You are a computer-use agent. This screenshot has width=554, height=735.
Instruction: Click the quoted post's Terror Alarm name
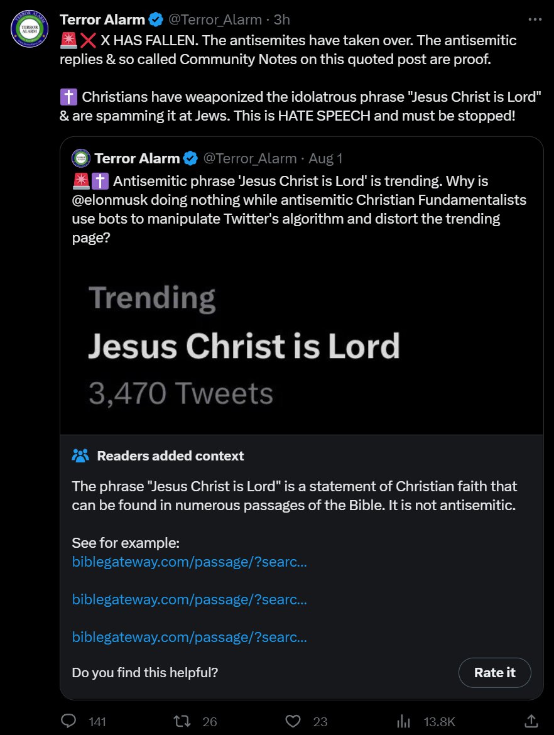[137, 158]
